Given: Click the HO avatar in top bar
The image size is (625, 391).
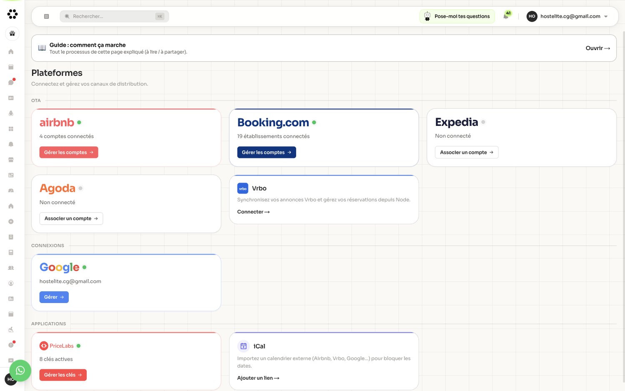Looking at the screenshot, I should (x=532, y=16).
